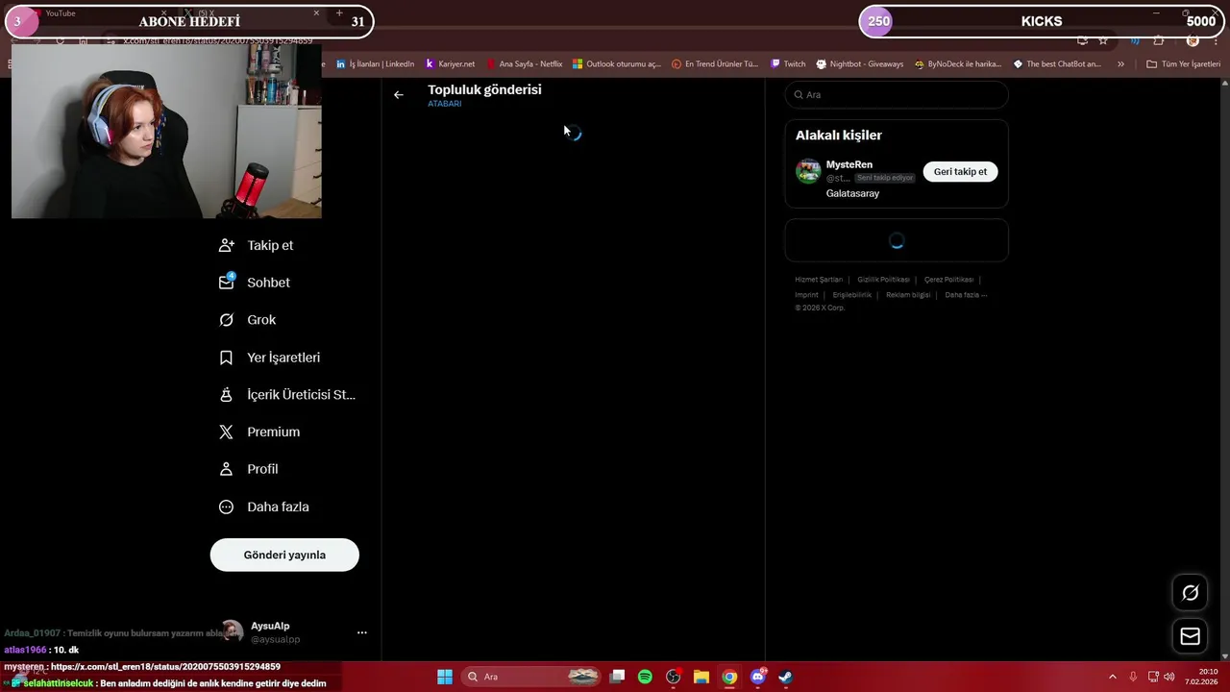Open the Reklam bilgisi footer link
The height and width of the screenshot is (692, 1230).
pos(908,295)
